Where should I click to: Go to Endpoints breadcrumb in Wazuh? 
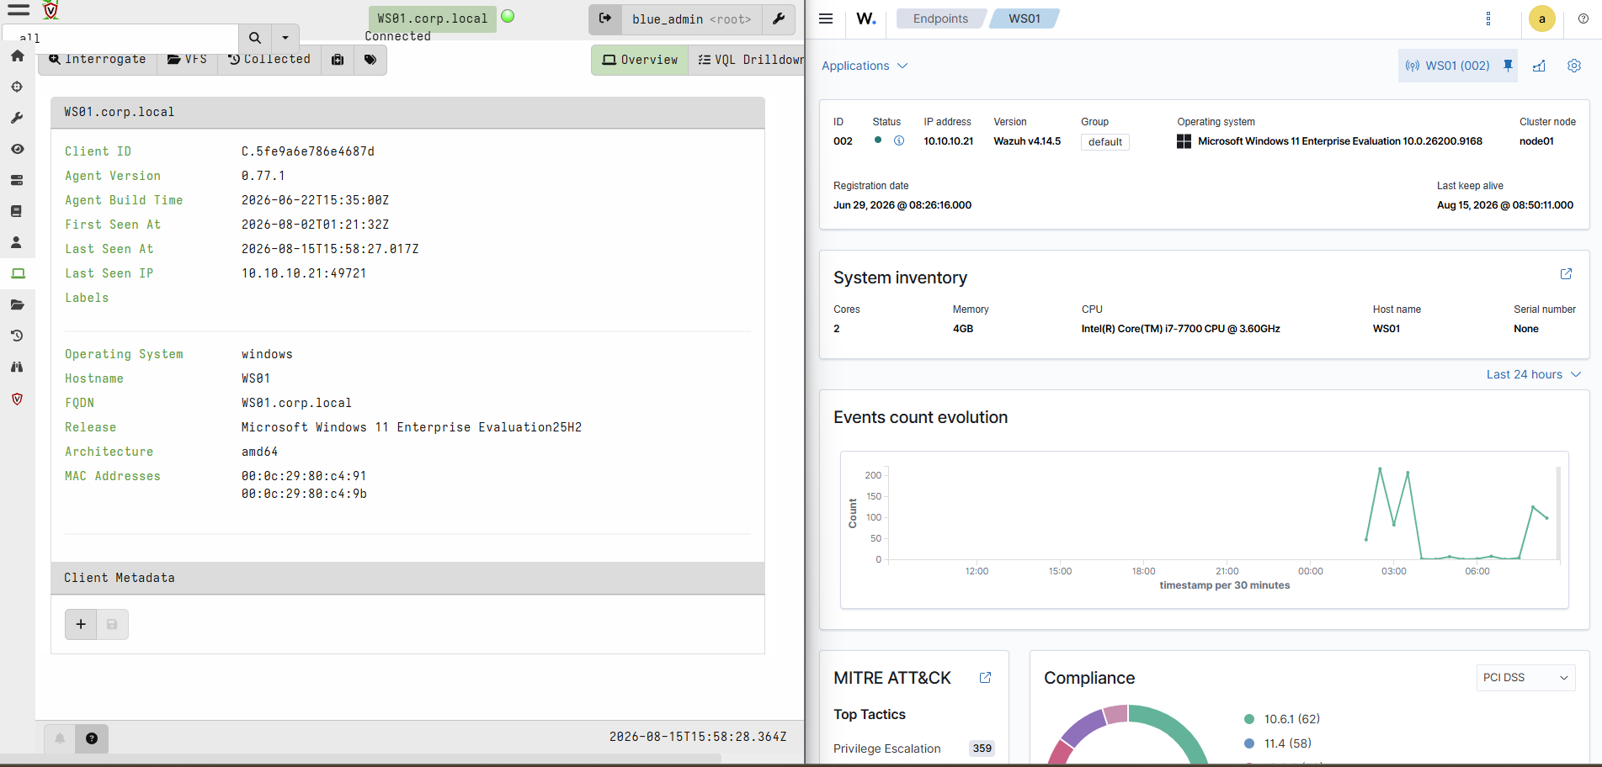pos(940,19)
